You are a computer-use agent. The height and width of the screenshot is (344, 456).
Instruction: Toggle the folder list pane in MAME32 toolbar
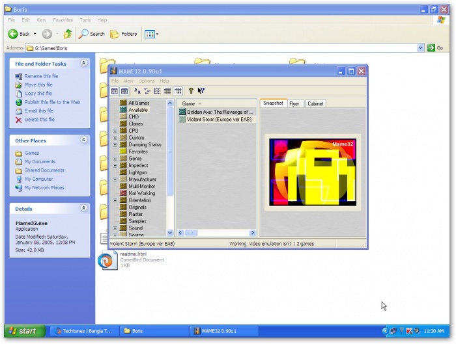pyautogui.click(x=115, y=91)
